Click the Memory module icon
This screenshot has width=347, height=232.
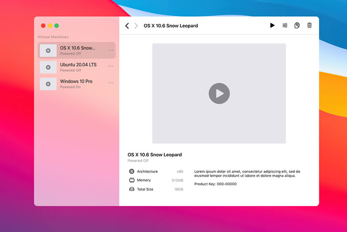click(132, 180)
